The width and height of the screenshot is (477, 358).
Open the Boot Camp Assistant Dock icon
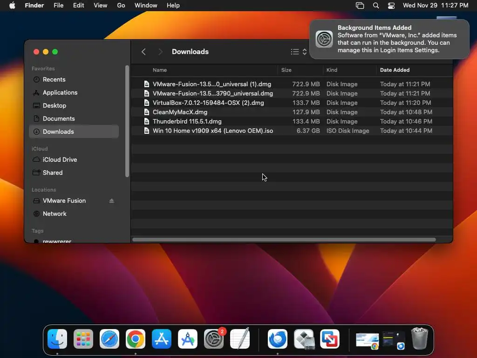[304, 339]
